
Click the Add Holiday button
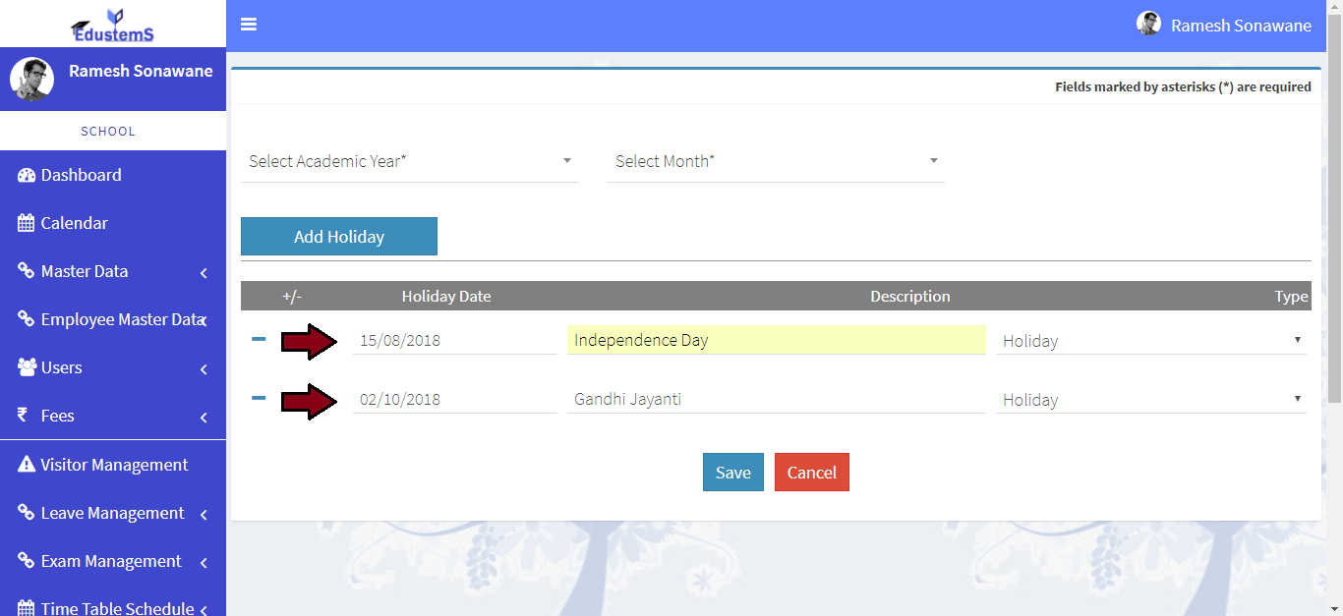click(x=339, y=237)
